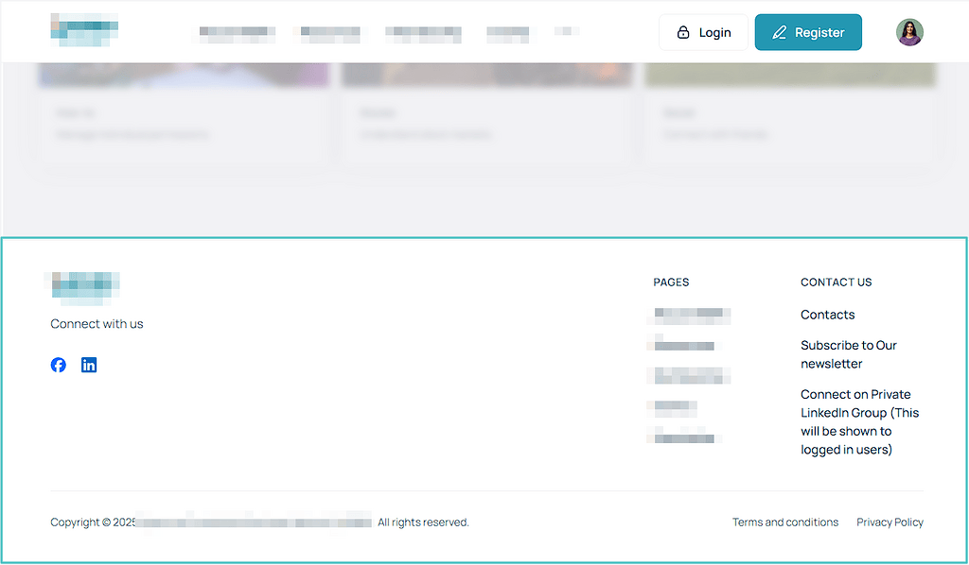Select Subscribe to Our newsletter
Viewport: 969px width, 565px height.
pyautogui.click(x=848, y=354)
